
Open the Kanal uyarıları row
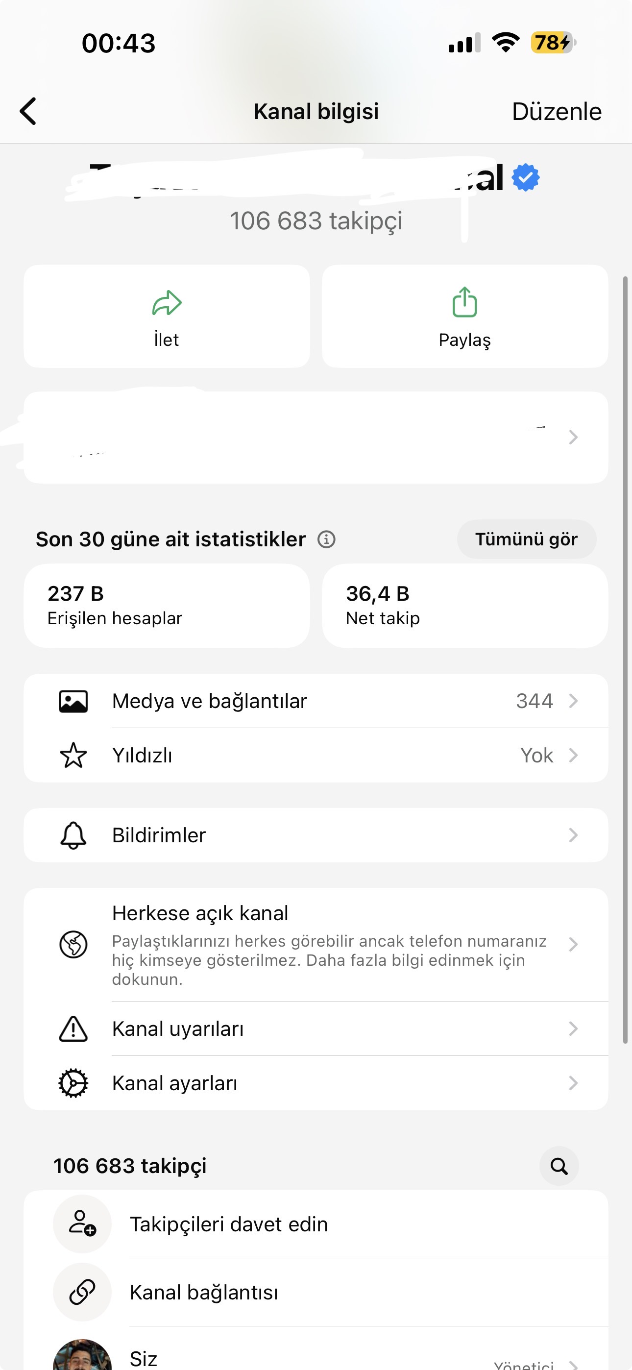pos(316,1028)
